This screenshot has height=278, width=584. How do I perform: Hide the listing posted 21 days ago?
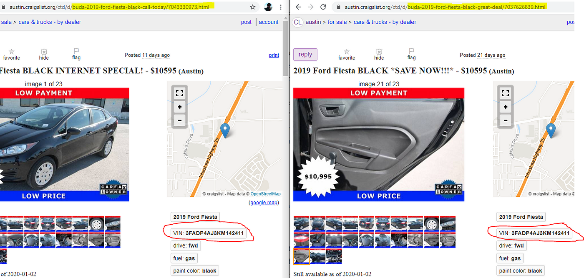pyautogui.click(x=379, y=54)
